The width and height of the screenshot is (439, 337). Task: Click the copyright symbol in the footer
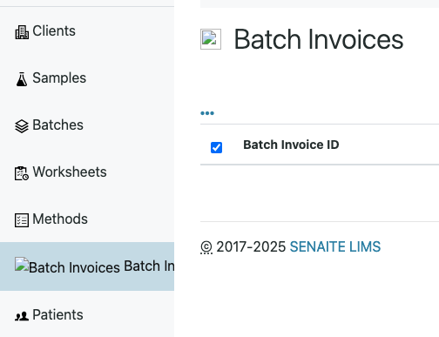206,247
